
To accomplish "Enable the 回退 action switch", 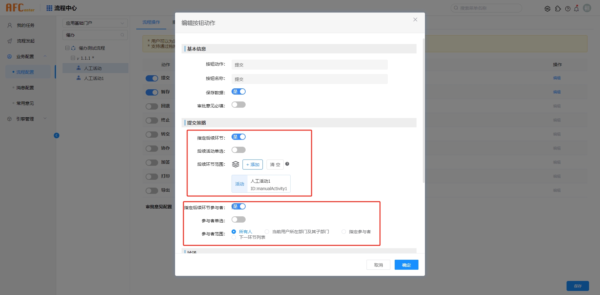I will point(152,106).
